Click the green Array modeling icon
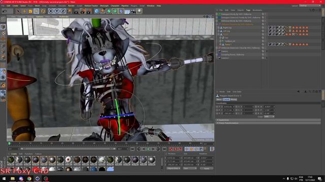The width and height of the screenshot is (325, 182). [115, 11]
